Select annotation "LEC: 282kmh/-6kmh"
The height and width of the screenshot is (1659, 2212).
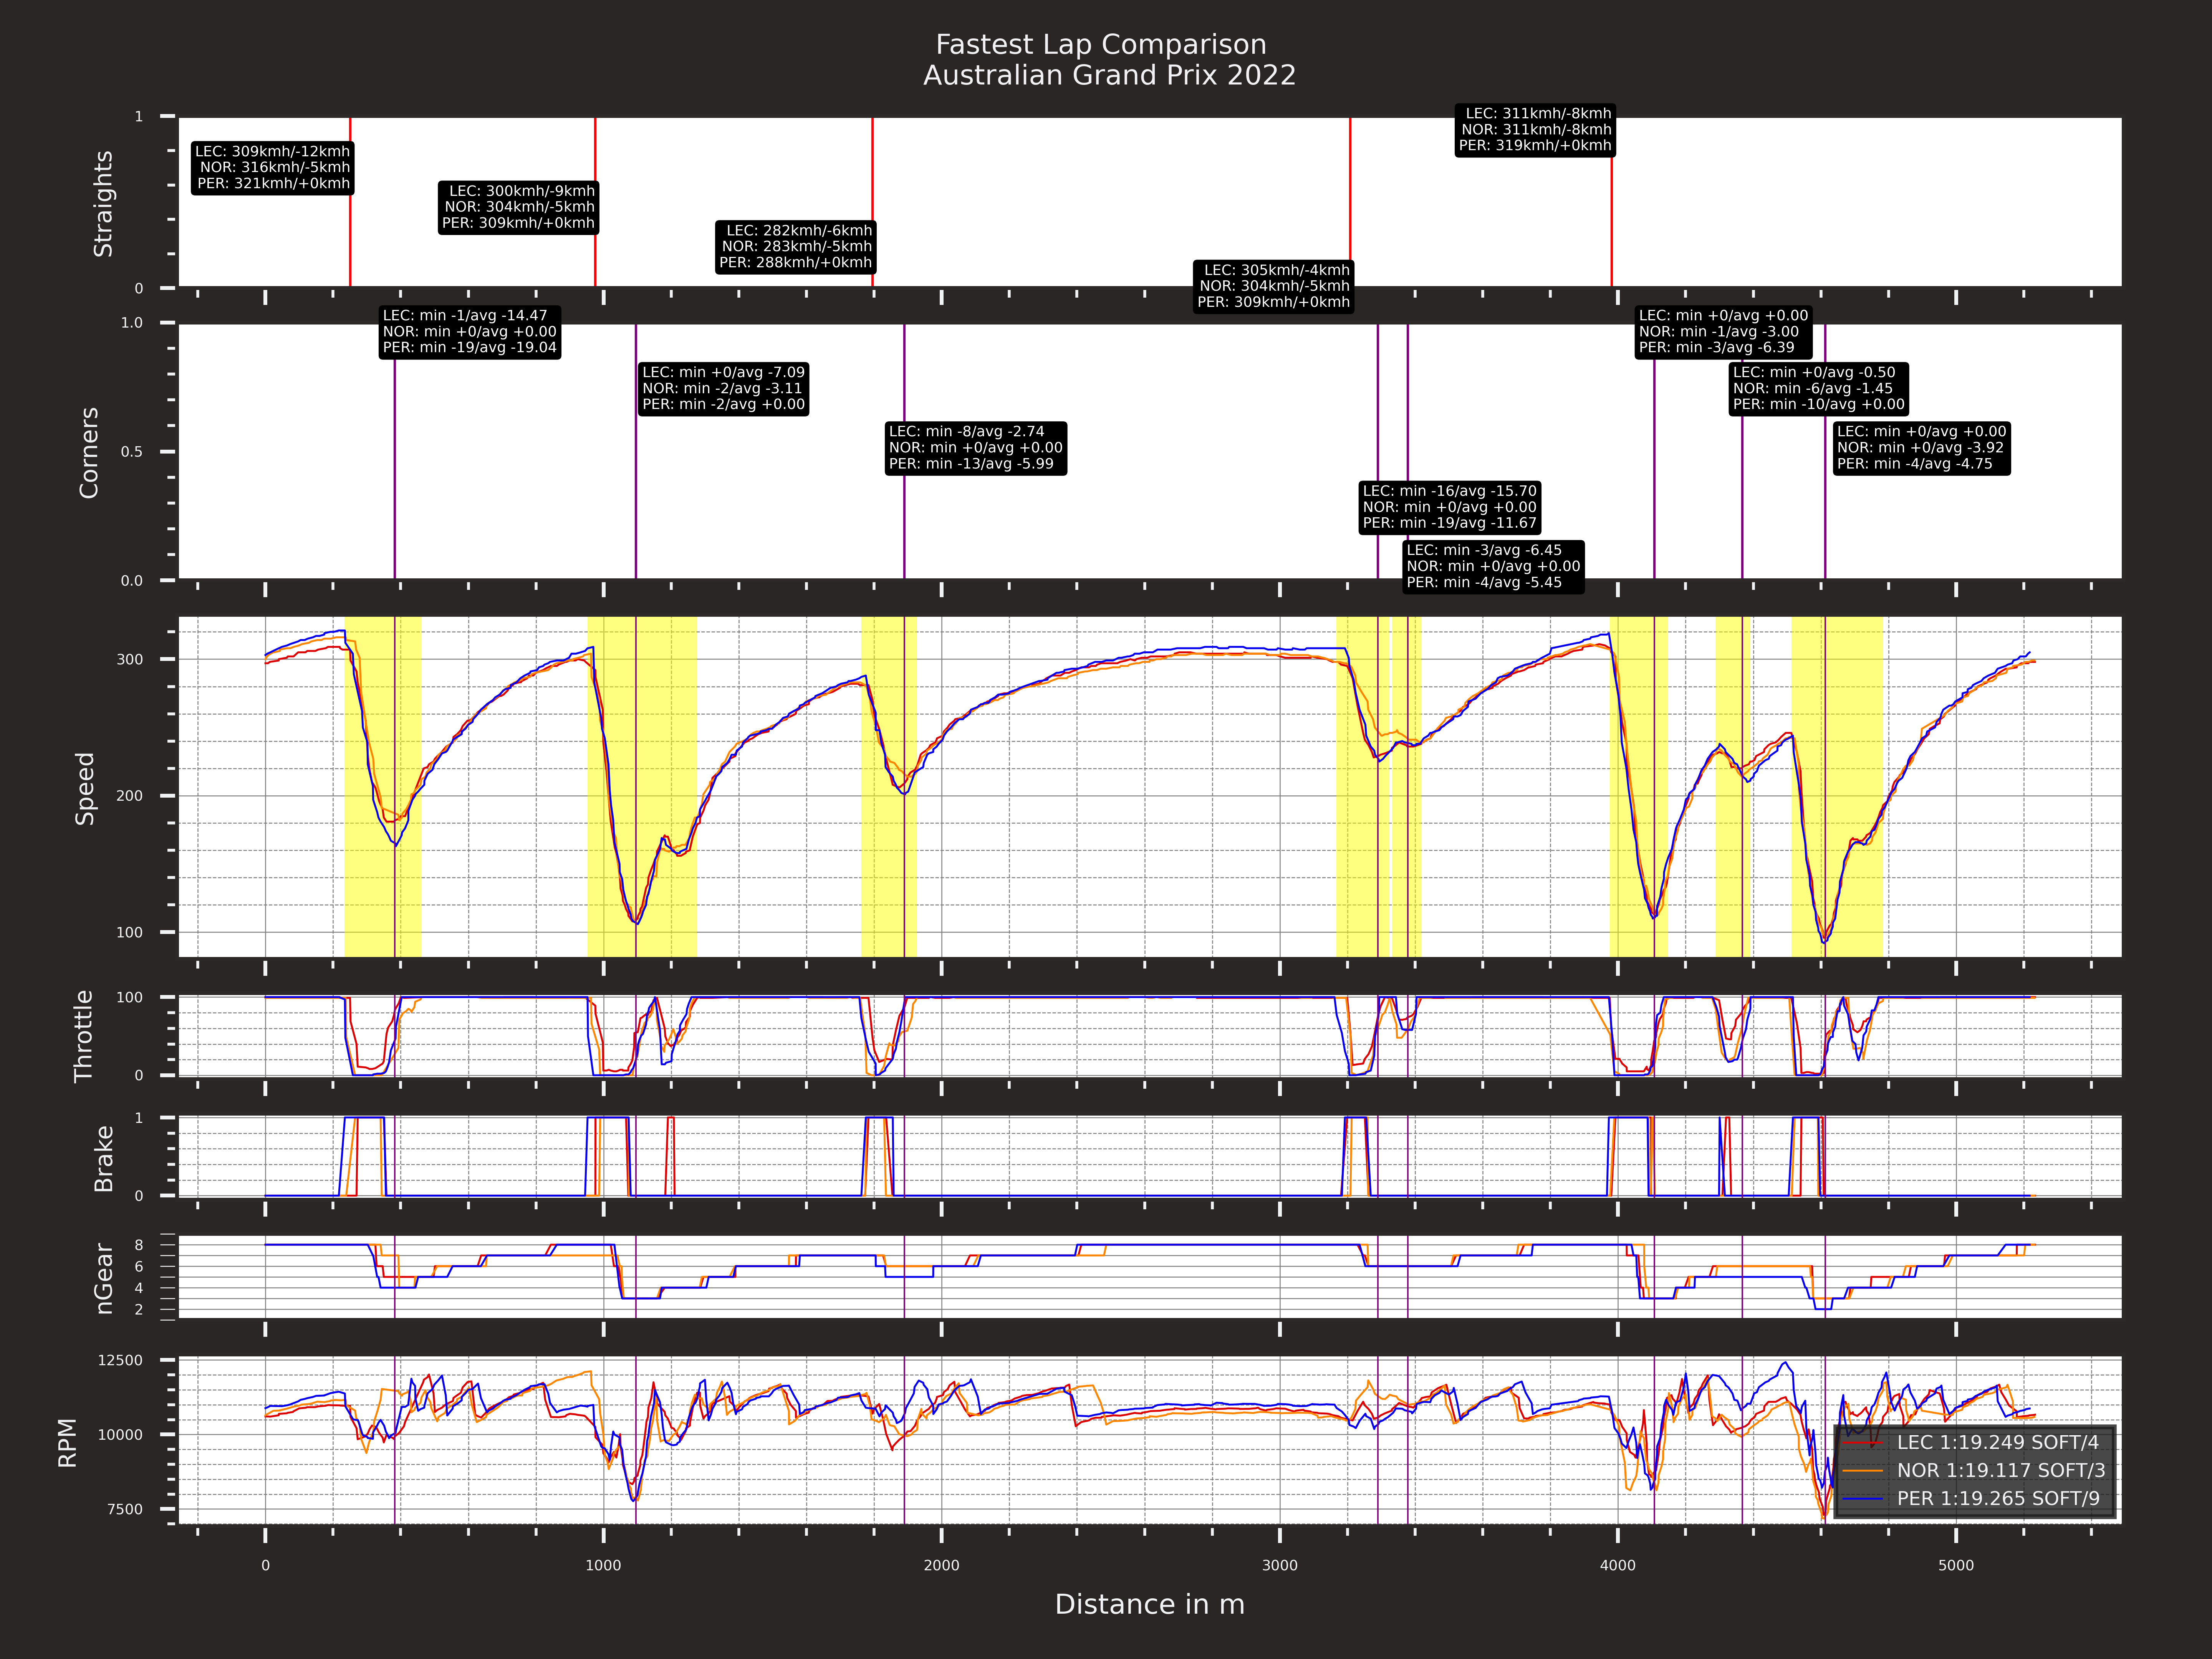tap(799, 231)
